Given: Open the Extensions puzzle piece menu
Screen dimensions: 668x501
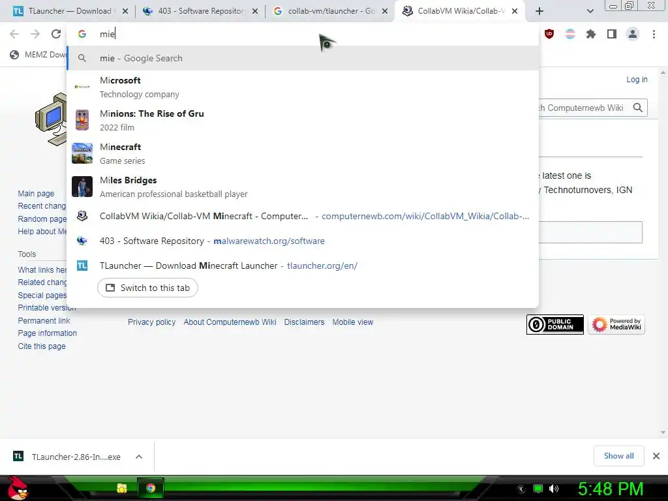Looking at the screenshot, I should pyautogui.click(x=591, y=34).
